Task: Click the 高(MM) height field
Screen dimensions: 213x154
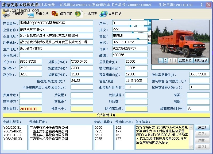Action: (30, 74)
